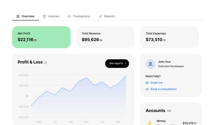Click the John Doe name
Viewport: 216px width, 125px height.
click(164, 62)
